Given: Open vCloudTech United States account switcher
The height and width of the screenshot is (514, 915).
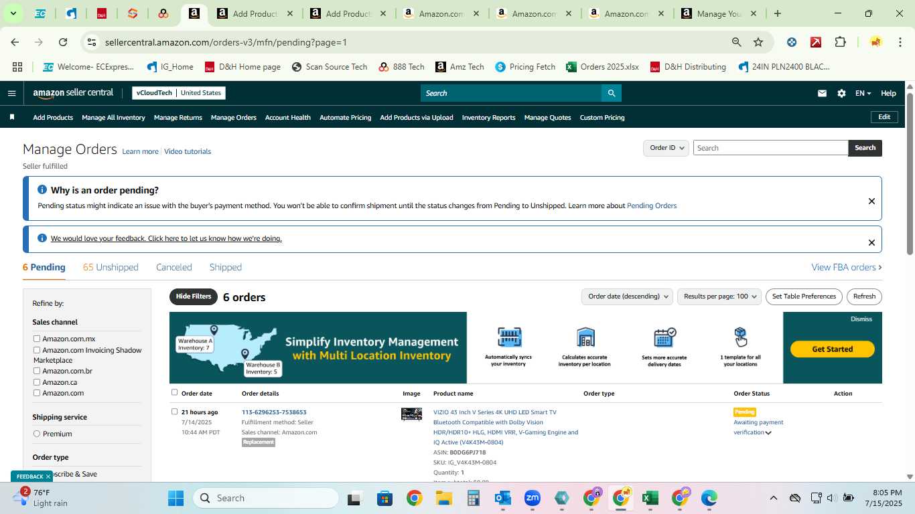Looking at the screenshot, I should [178, 93].
